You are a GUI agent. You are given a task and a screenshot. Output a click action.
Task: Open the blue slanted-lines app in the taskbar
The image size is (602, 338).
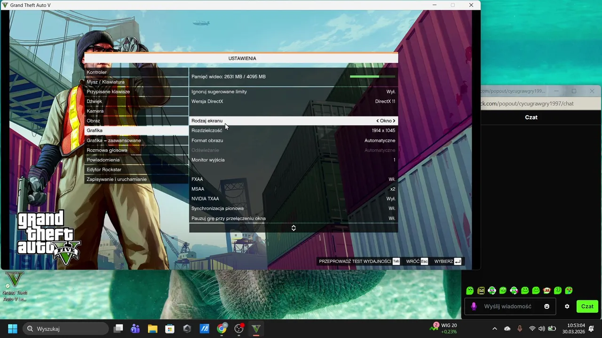point(205,329)
